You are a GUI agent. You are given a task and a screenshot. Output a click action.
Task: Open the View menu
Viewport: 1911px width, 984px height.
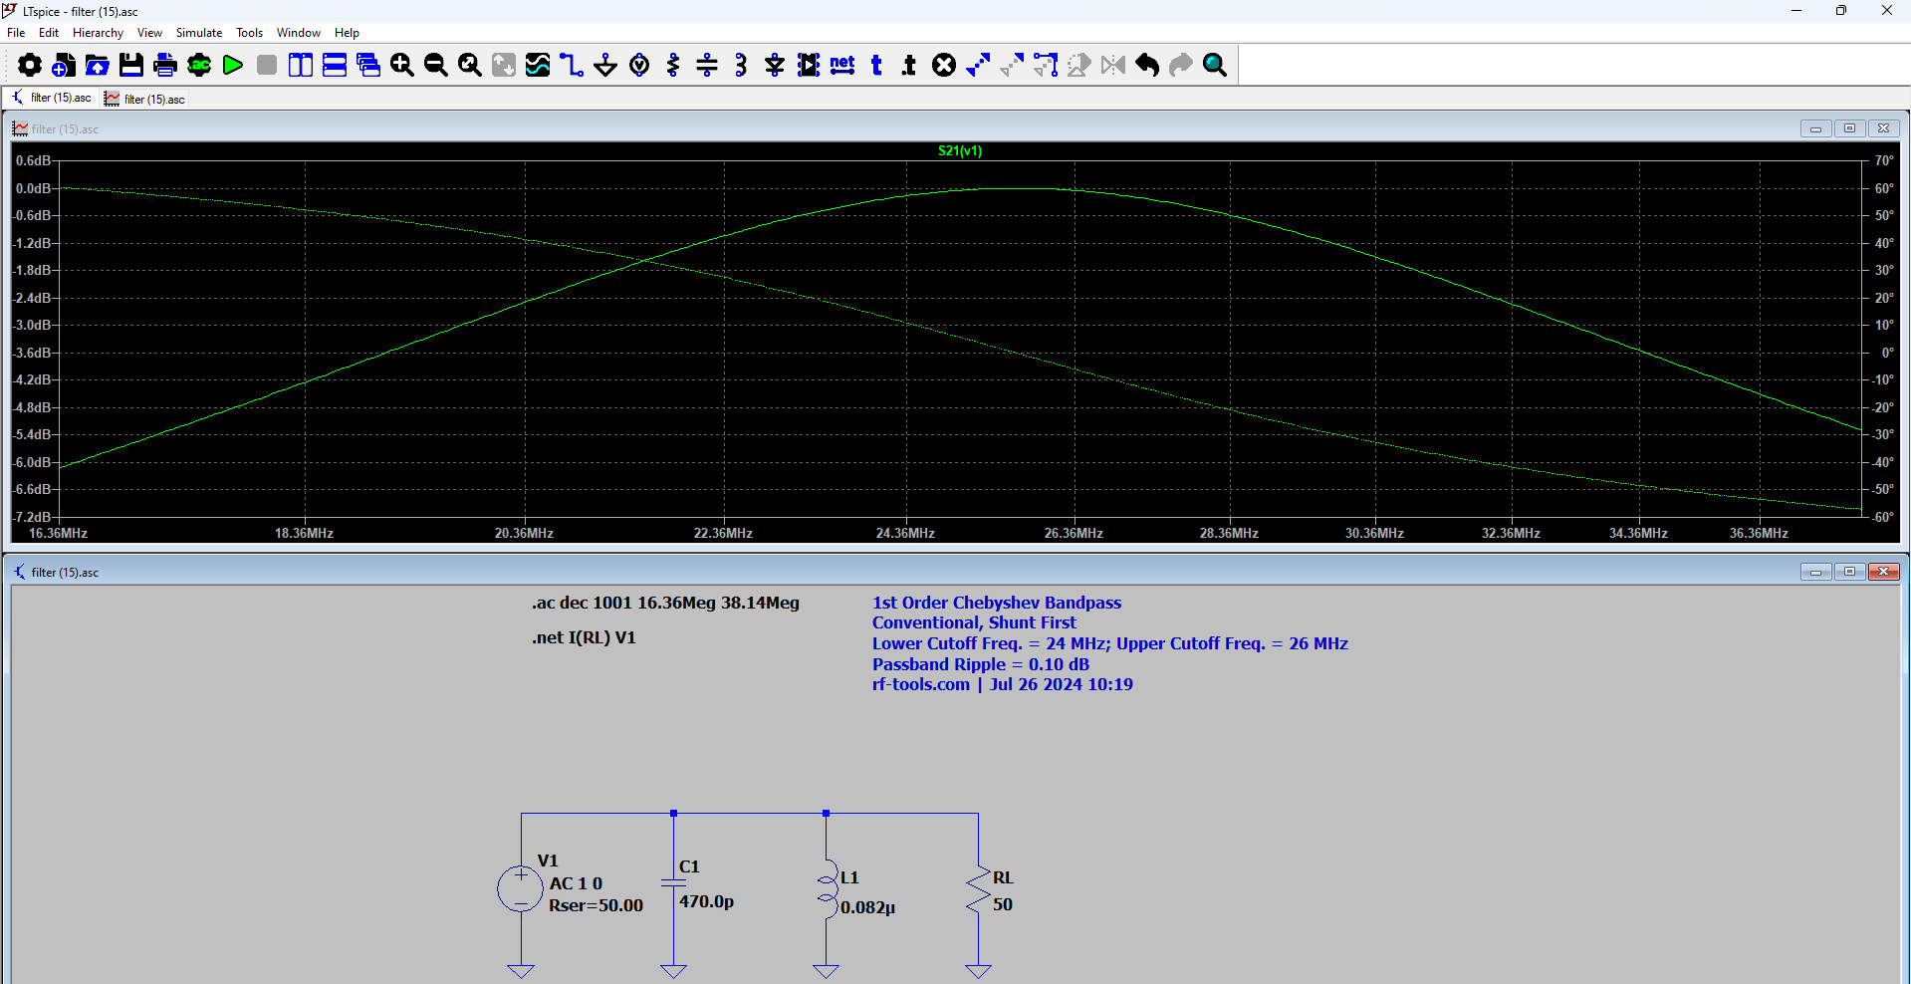coord(149,33)
